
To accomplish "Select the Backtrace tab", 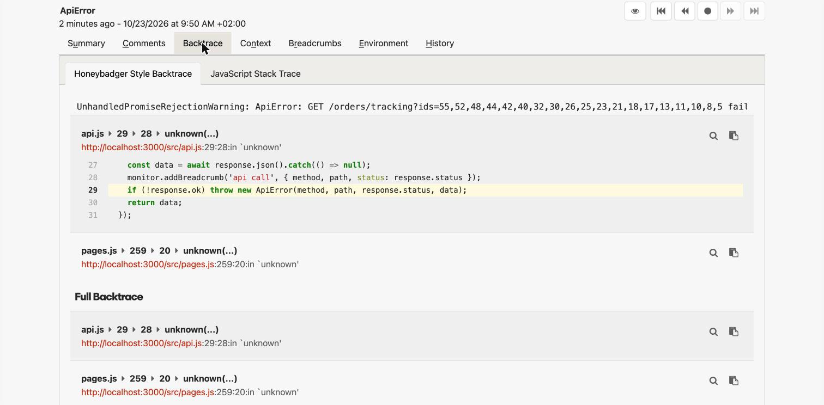I will pos(203,43).
